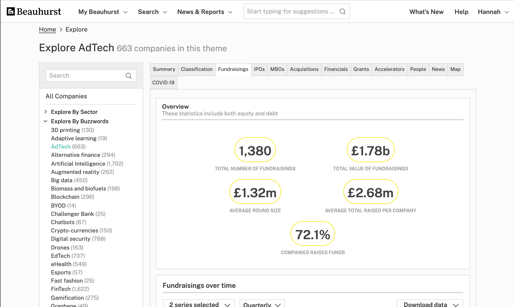Open the My Beauhurst dropdown menu
This screenshot has width=514, height=307.
tap(103, 12)
